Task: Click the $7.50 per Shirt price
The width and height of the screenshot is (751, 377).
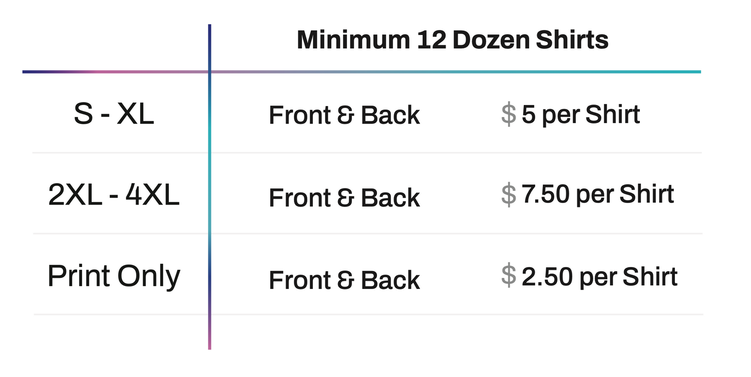Action: pyautogui.click(x=587, y=194)
